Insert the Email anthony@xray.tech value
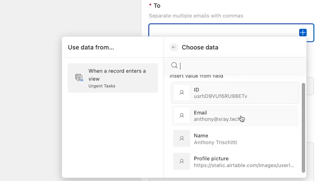This screenshot has width=321, height=181. coord(235,116)
